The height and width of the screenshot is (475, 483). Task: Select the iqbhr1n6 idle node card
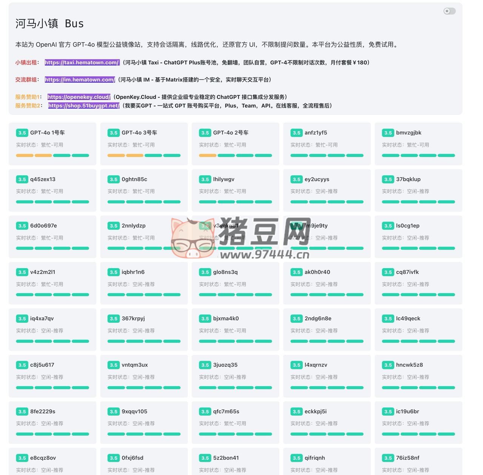pos(144,283)
